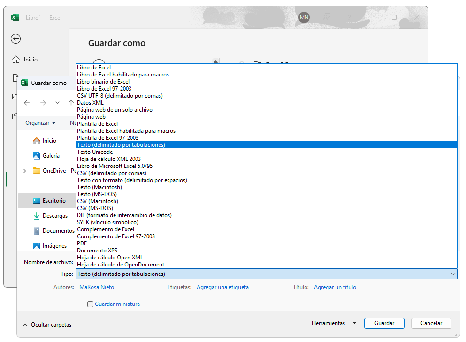Choose Texto Unicode file type
This screenshot has height=342, width=466.
coord(266,152)
